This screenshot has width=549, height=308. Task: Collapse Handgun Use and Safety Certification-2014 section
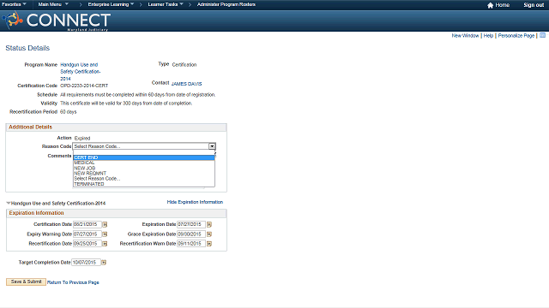[9, 203]
